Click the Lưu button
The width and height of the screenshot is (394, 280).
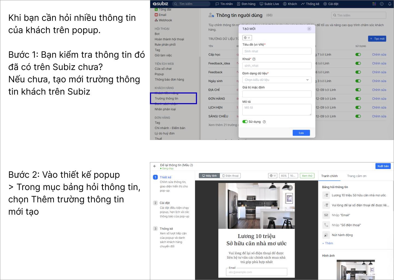[x=301, y=133]
